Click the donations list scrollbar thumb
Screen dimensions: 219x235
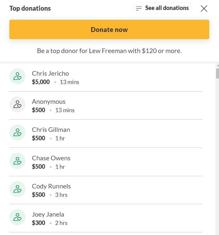[x=217, y=73]
